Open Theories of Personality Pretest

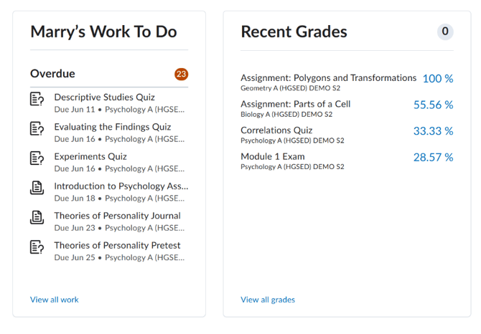tap(117, 246)
